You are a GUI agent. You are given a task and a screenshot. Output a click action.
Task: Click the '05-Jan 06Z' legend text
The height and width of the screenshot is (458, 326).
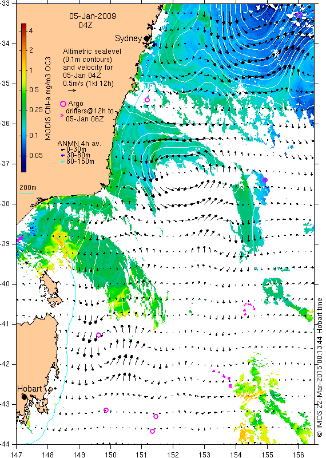(85, 119)
